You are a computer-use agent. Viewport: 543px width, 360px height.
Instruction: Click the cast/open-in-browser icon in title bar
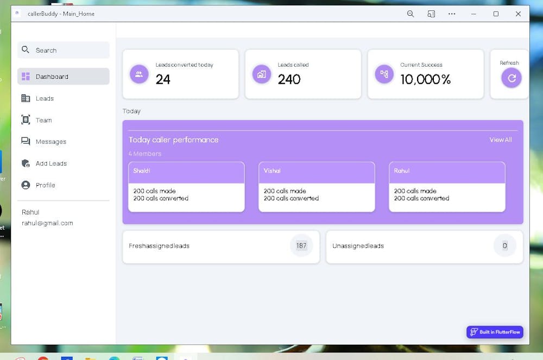click(431, 14)
